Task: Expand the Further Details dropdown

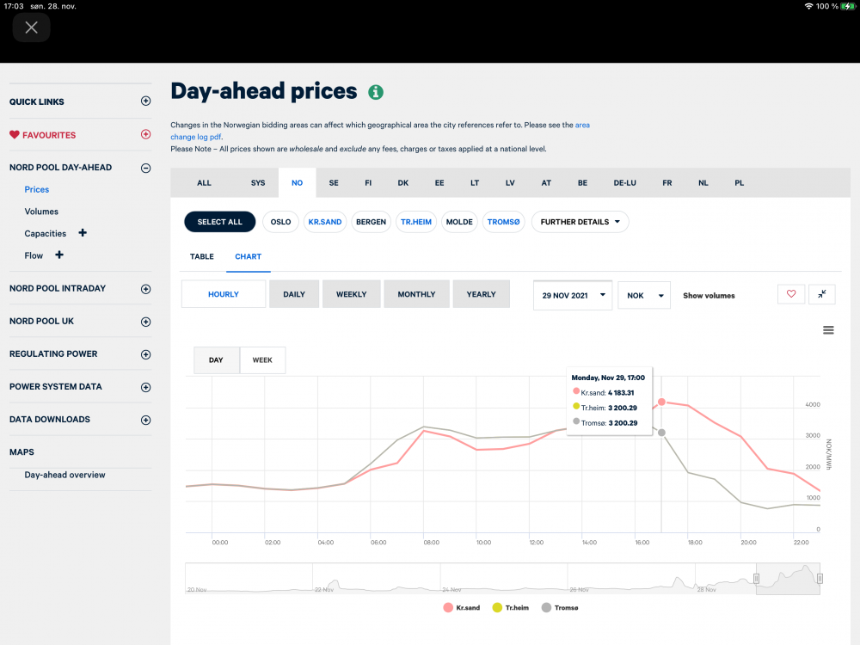Action: click(580, 222)
